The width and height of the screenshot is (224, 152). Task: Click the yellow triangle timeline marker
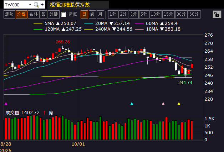179,104
